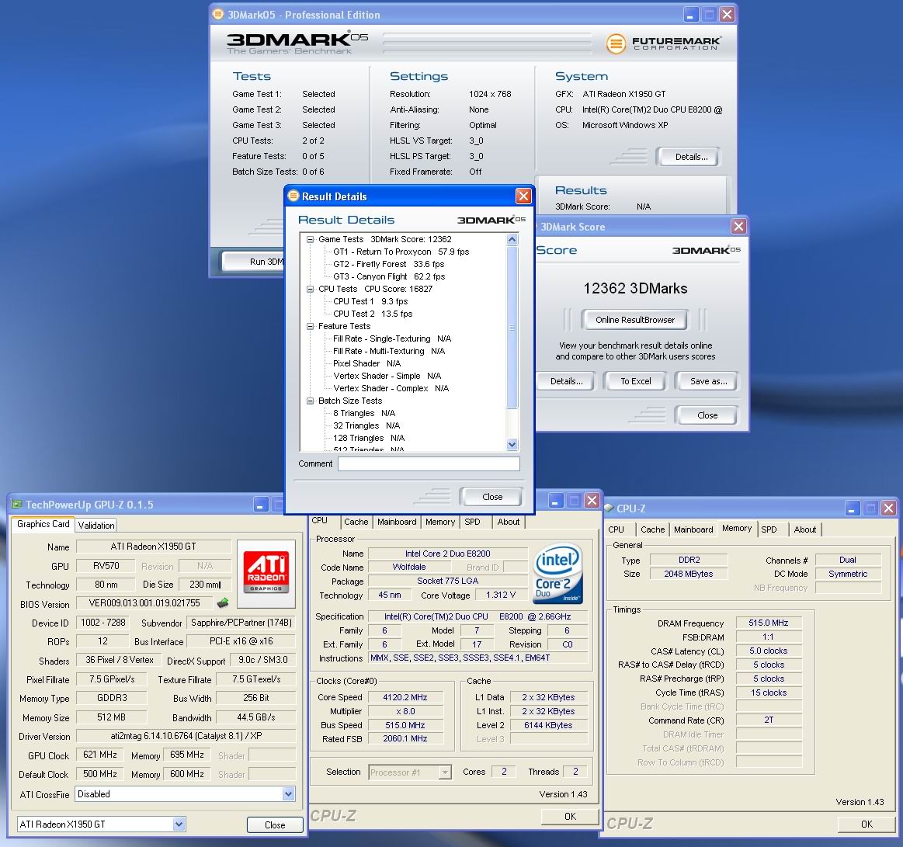Close the CPU-Z memory window with X
Screen dimensions: 903x847
[x=888, y=509]
